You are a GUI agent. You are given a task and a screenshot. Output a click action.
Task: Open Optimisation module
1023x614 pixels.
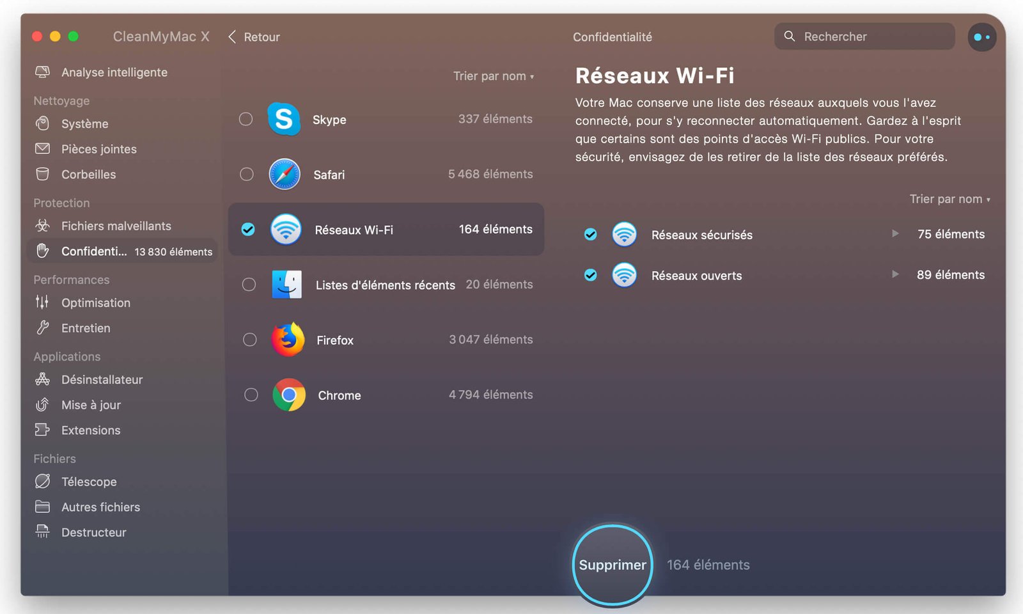click(96, 303)
